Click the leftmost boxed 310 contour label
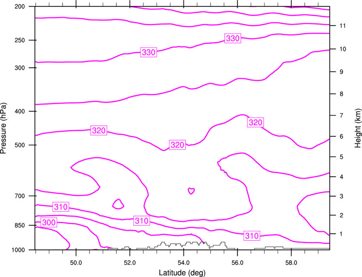The height and width of the screenshot is (277, 362). [61, 207]
